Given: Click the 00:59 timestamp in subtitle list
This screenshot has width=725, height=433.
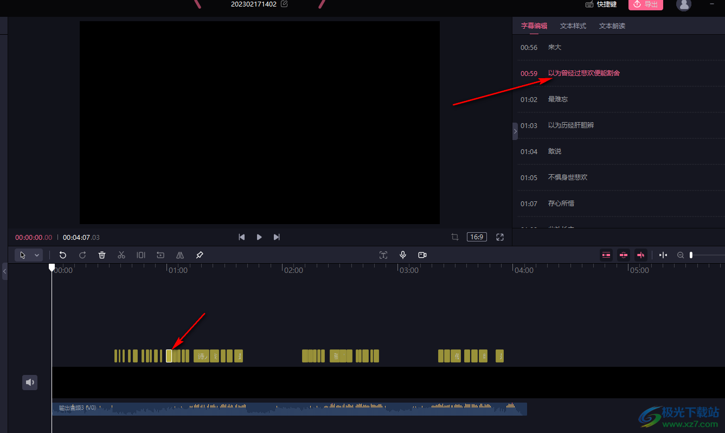Looking at the screenshot, I should tap(529, 73).
